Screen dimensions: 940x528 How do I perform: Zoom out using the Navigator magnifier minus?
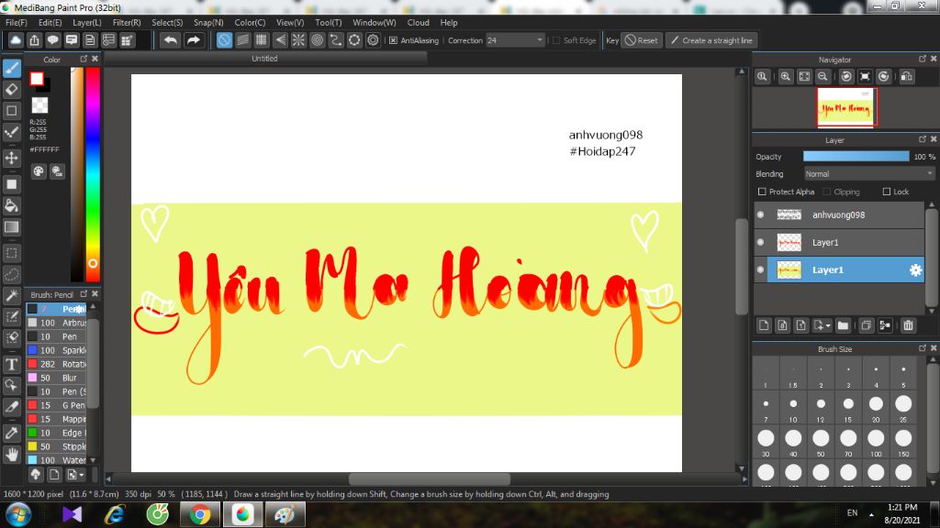(x=822, y=77)
